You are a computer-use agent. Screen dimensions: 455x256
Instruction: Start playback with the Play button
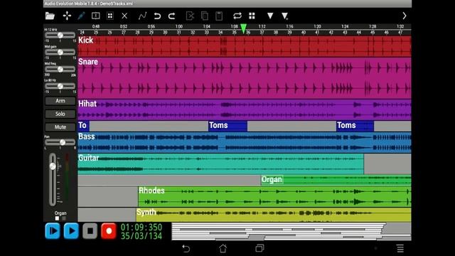tap(71, 231)
